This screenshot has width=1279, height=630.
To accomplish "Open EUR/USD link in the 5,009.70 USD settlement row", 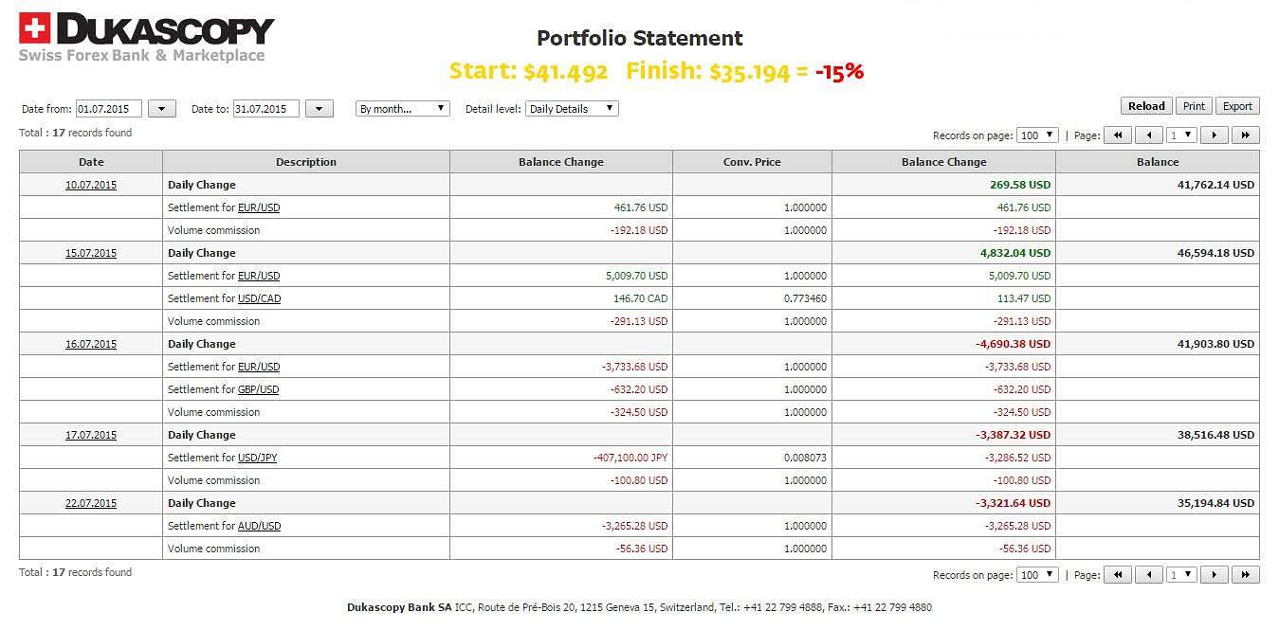I will 259,276.
